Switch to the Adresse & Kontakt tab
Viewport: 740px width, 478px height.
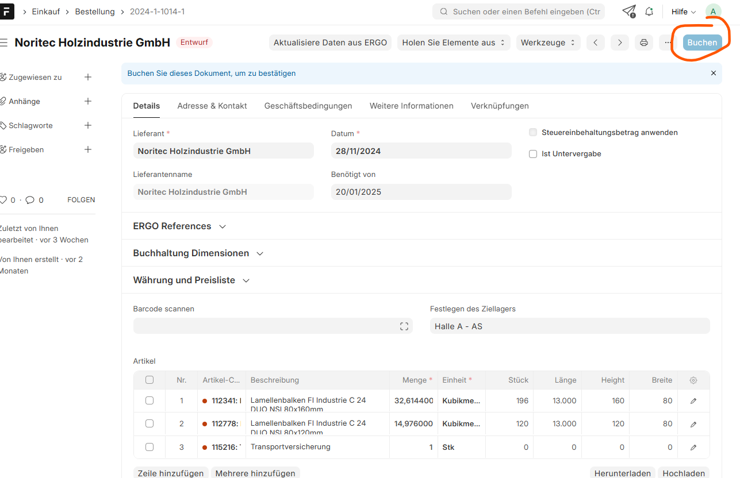coord(212,106)
